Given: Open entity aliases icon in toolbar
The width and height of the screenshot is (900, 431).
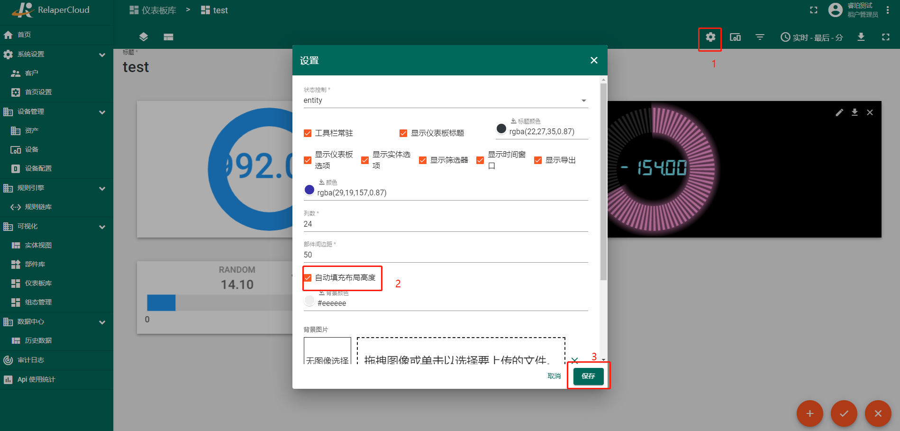Looking at the screenshot, I should click(735, 37).
